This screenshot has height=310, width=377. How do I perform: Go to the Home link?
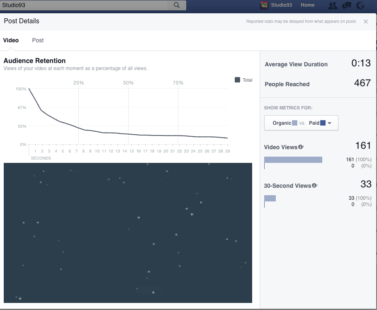307,5
